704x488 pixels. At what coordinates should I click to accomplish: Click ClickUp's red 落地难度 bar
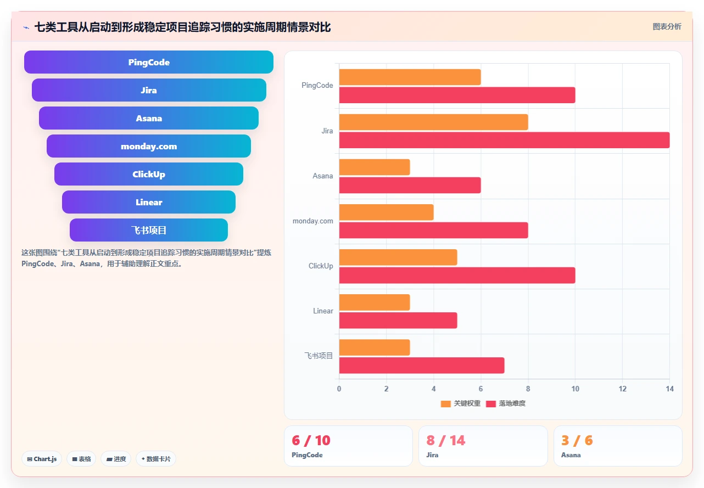click(x=457, y=275)
